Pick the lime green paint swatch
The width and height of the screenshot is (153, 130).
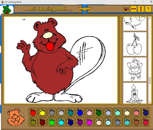(x=52, y=122)
